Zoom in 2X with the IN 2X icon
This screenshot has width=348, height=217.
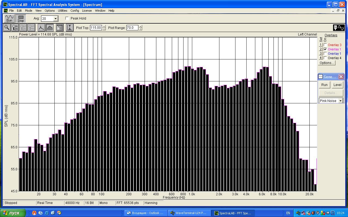coord(15,27)
